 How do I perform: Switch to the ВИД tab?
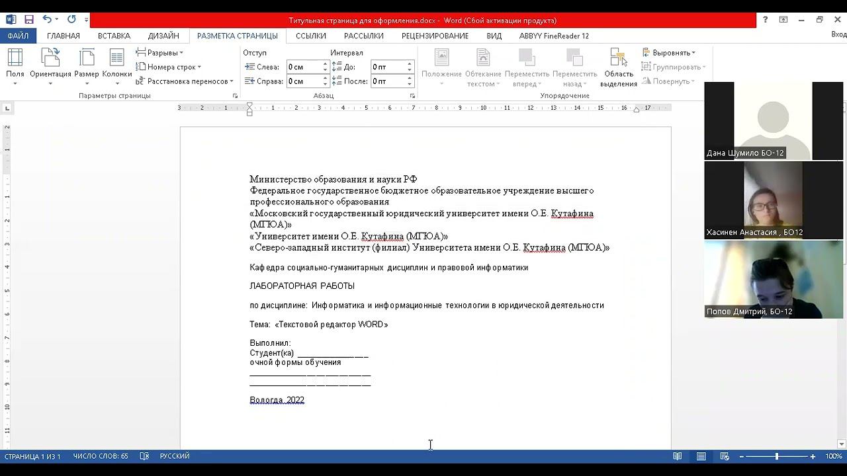click(x=494, y=36)
